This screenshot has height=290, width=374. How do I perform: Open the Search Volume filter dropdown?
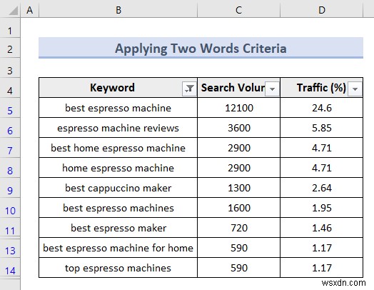(x=272, y=89)
